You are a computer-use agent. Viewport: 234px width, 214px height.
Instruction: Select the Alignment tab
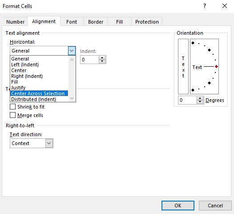point(44,21)
